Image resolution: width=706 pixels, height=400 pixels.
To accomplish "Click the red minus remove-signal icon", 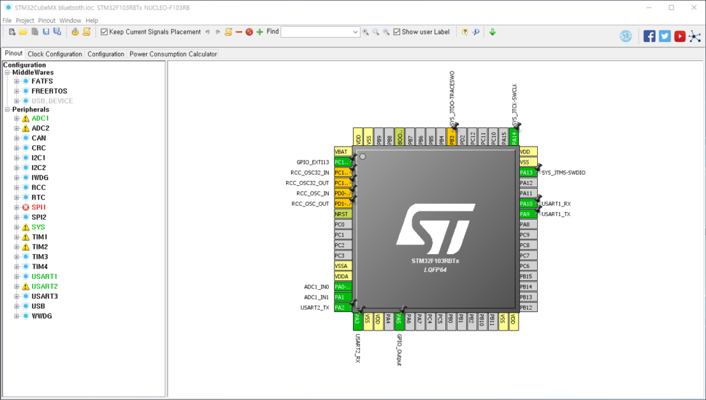I will pos(239,32).
